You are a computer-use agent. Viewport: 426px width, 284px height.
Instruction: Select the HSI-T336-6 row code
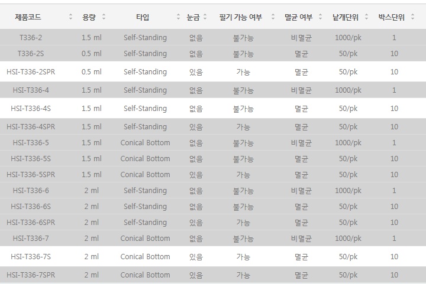[31, 191]
